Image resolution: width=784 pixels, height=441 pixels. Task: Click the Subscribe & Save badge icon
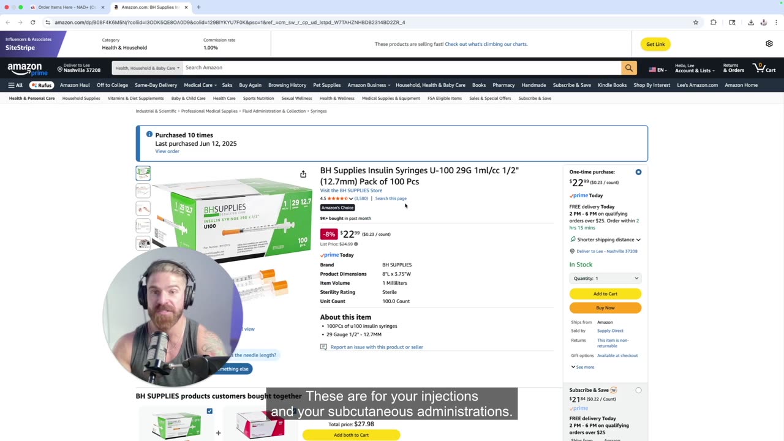point(614,390)
